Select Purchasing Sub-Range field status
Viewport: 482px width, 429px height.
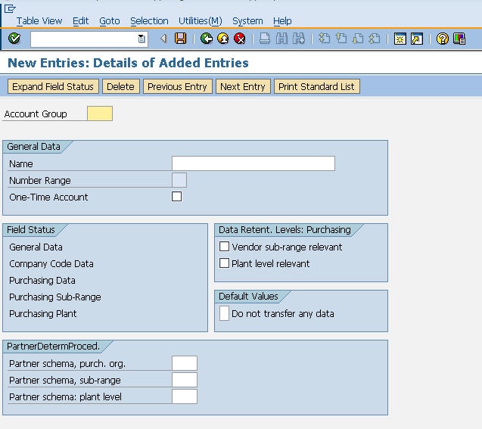pyautogui.click(x=55, y=297)
